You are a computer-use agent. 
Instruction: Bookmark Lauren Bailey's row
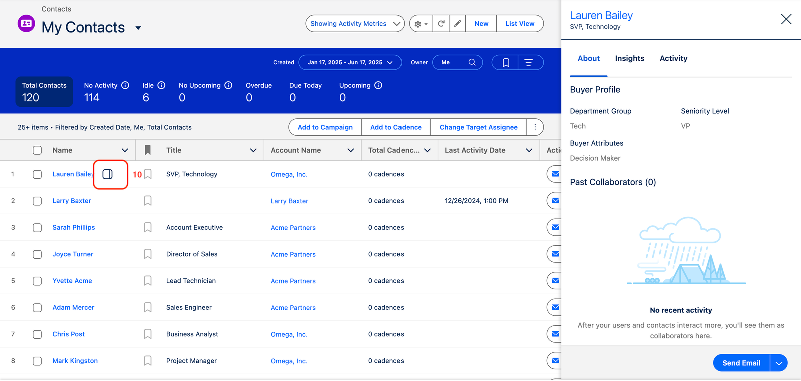[148, 174]
